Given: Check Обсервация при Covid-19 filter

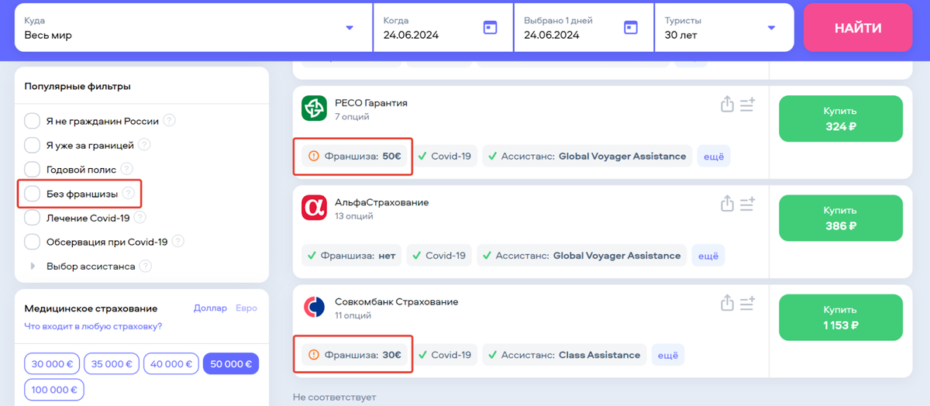Looking at the screenshot, I should point(32,242).
